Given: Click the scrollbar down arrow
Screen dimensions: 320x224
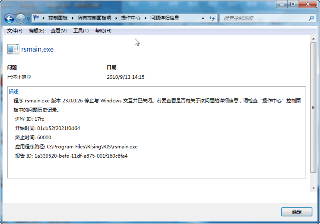Looking at the screenshot, I should click(314, 188).
